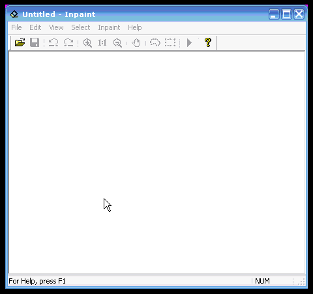Click the window resize grip corner
Viewport: 313px width, 294px height.
[301, 282]
